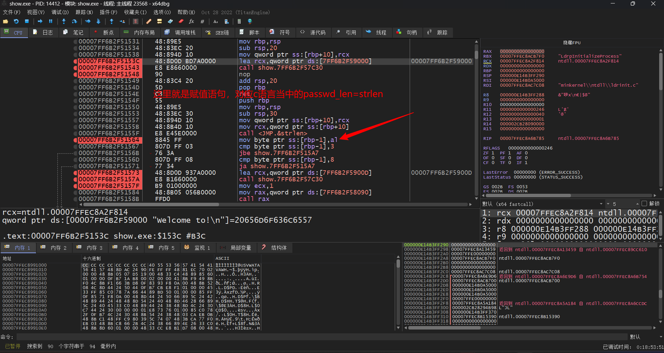Click the arguments list scroll down arrow
This screenshot has height=353, width=664.
pos(661,238)
